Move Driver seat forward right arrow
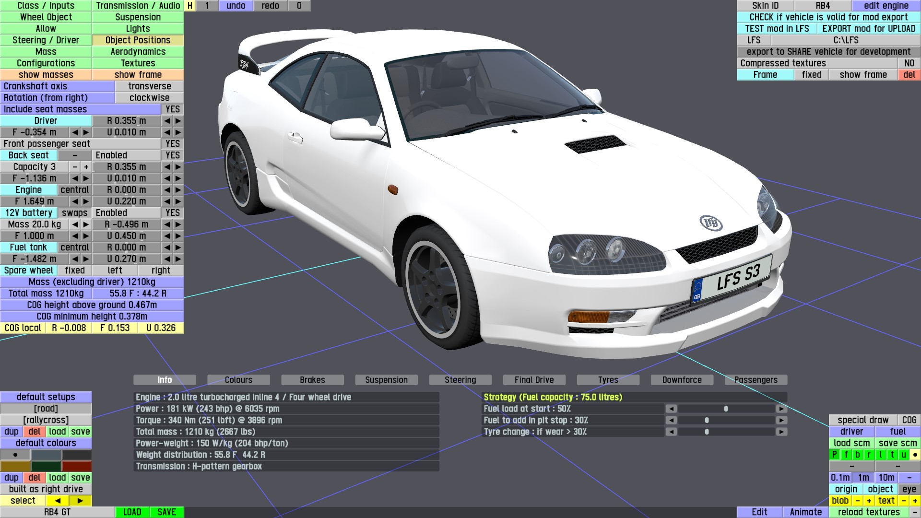The width and height of the screenshot is (921, 518). coord(86,132)
